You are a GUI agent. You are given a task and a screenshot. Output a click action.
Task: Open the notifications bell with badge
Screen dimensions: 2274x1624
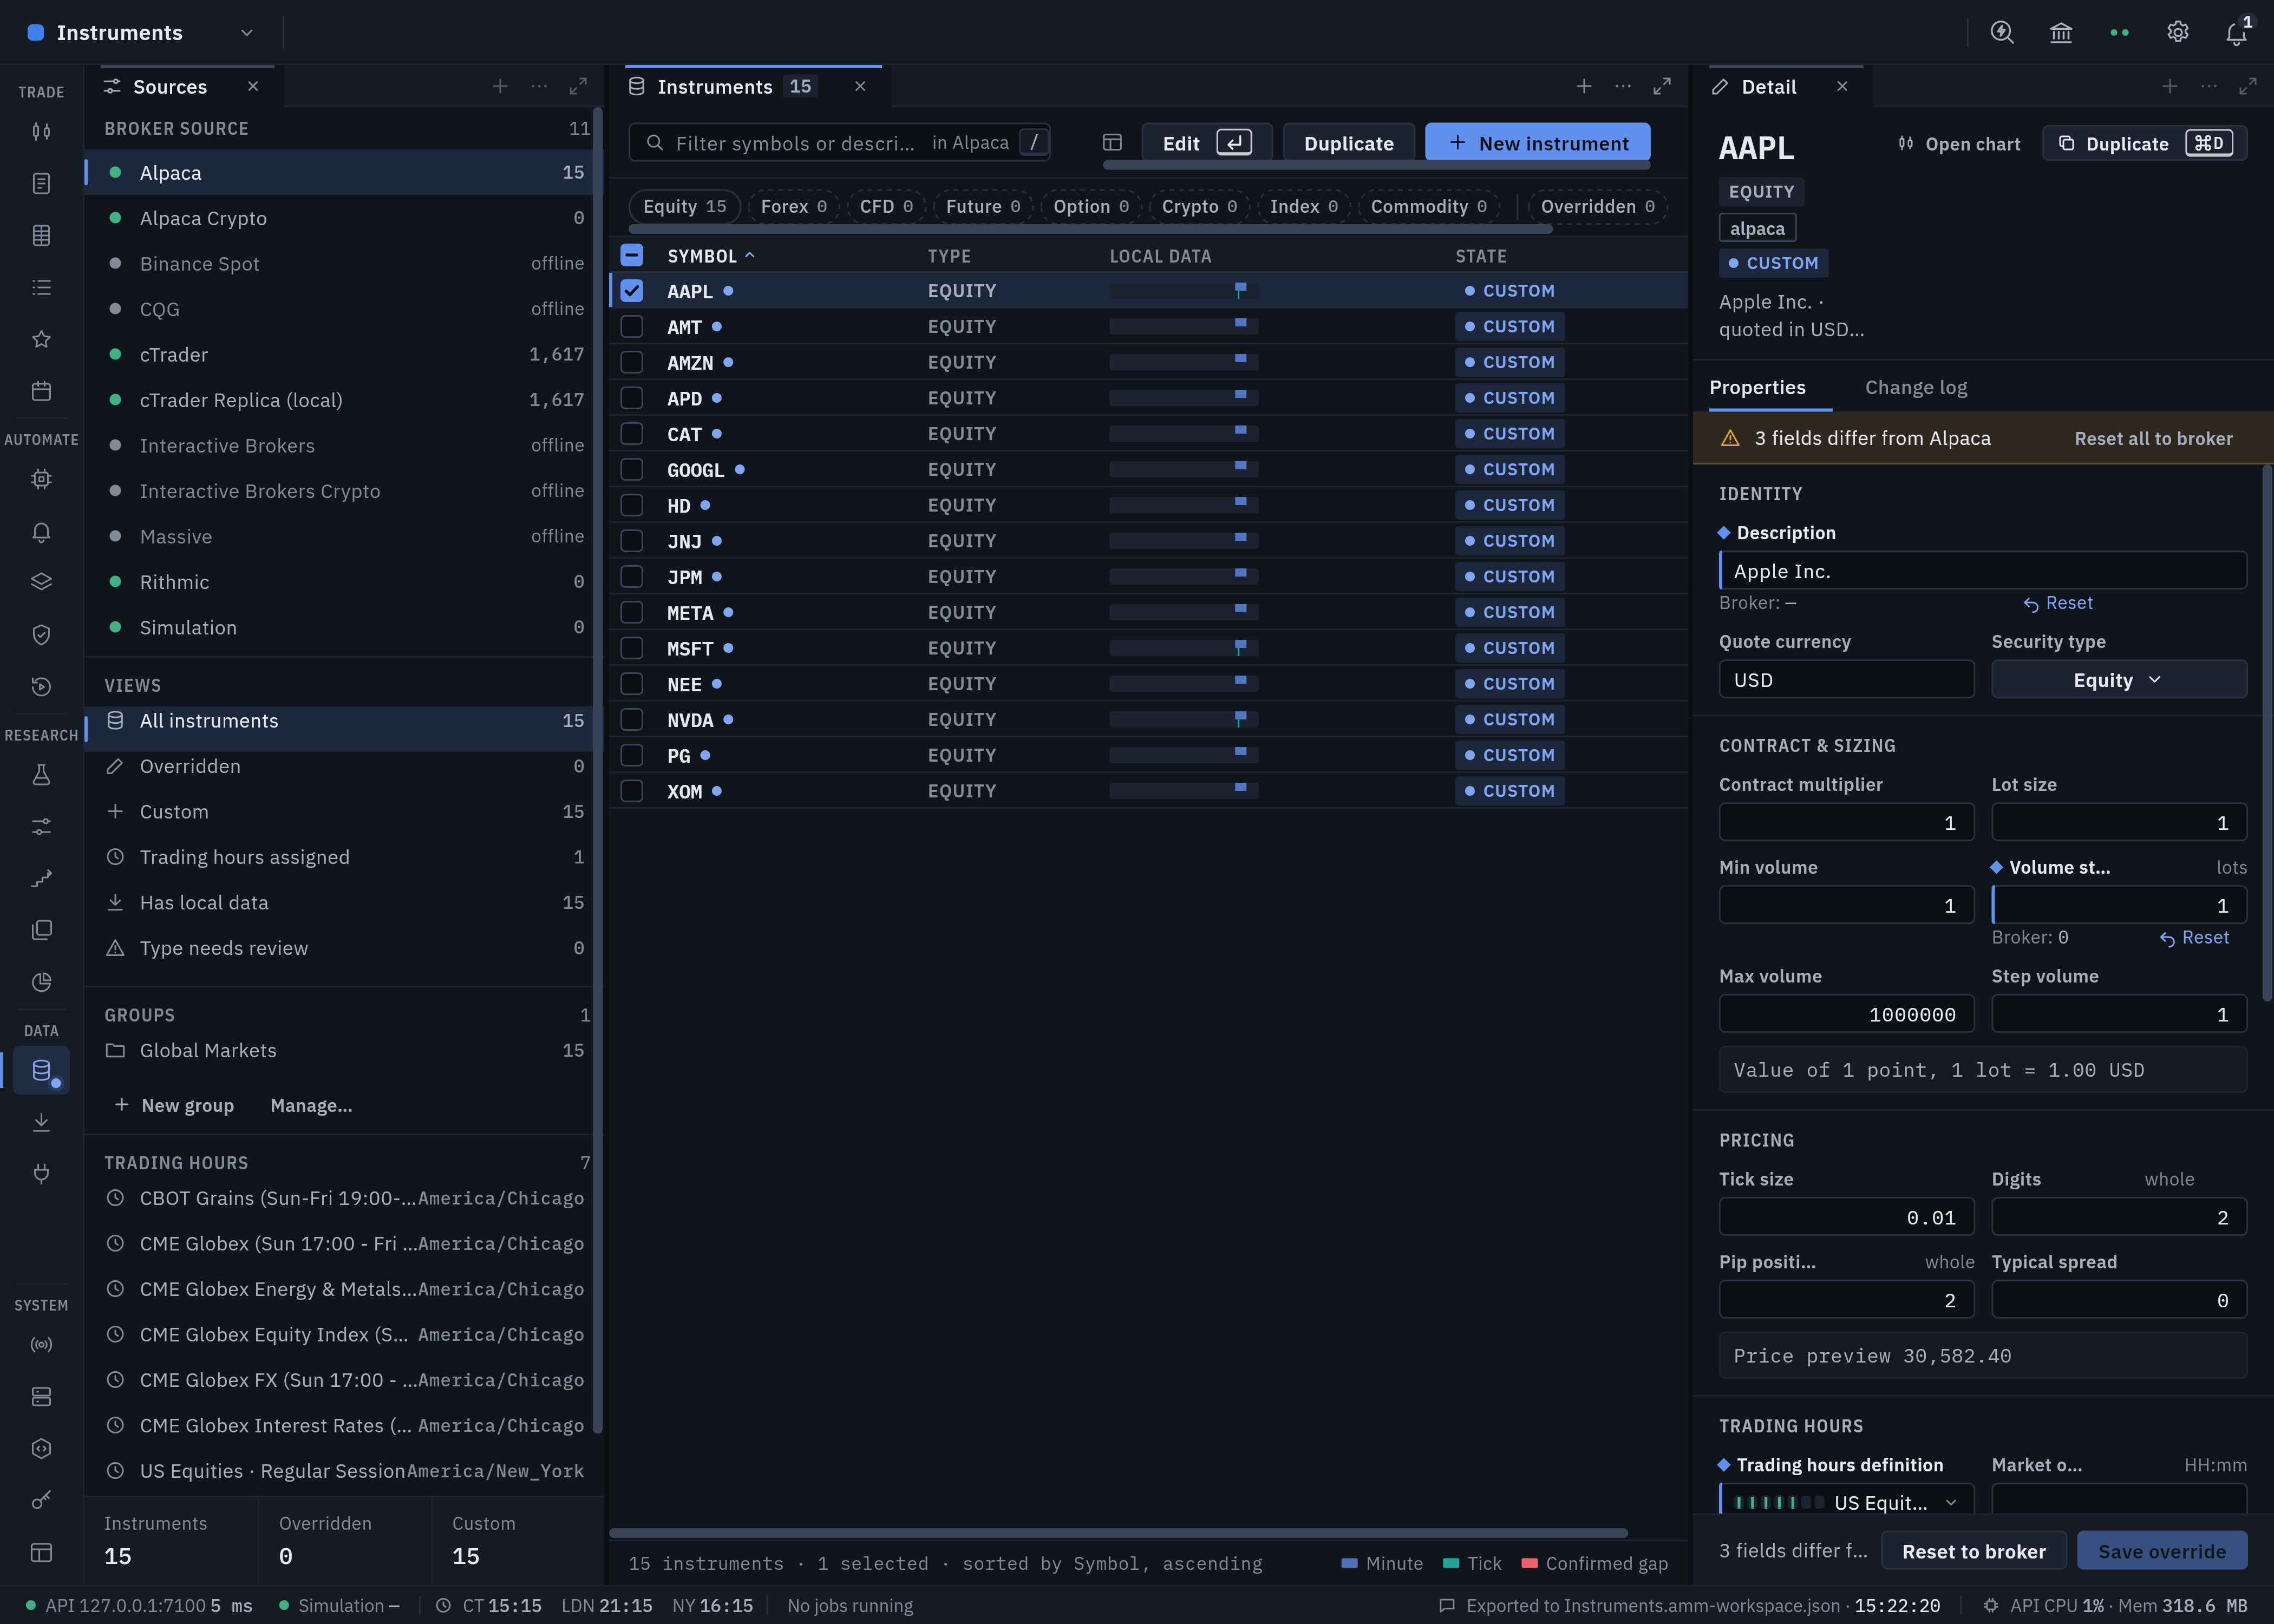(2237, 32)
